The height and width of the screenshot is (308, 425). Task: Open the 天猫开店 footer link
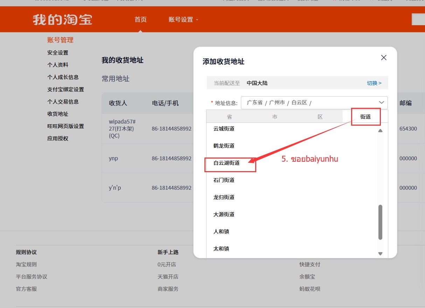coord(168,277)
